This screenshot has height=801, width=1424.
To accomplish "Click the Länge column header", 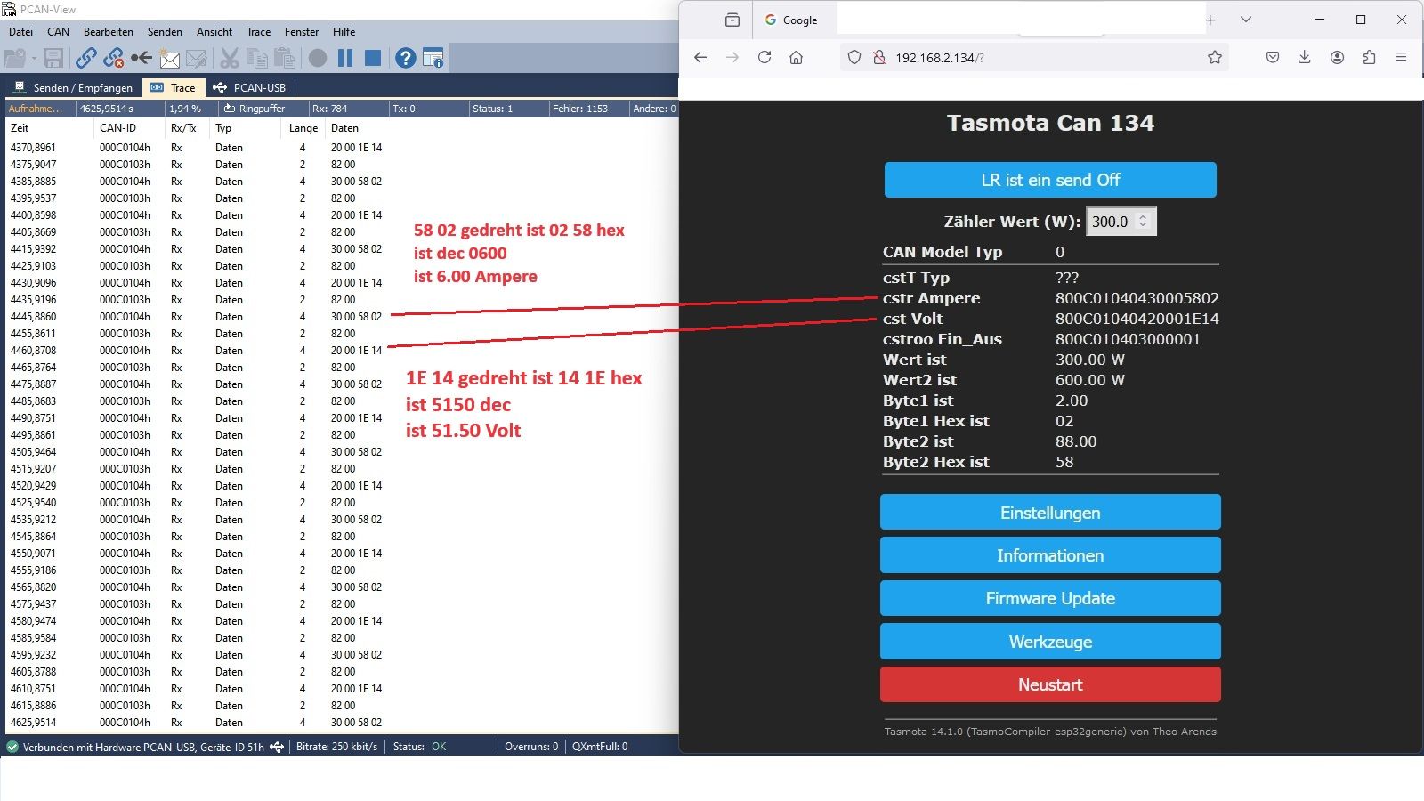I will pyautogui.click(x=303, y=128).
